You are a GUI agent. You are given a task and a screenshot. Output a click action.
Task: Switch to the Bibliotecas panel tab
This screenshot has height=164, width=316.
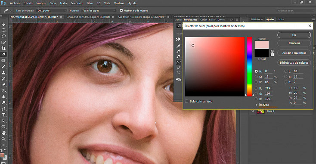[257, 19]
